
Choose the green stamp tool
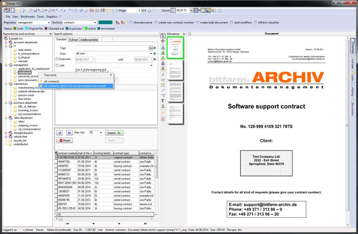pos(163,53)
